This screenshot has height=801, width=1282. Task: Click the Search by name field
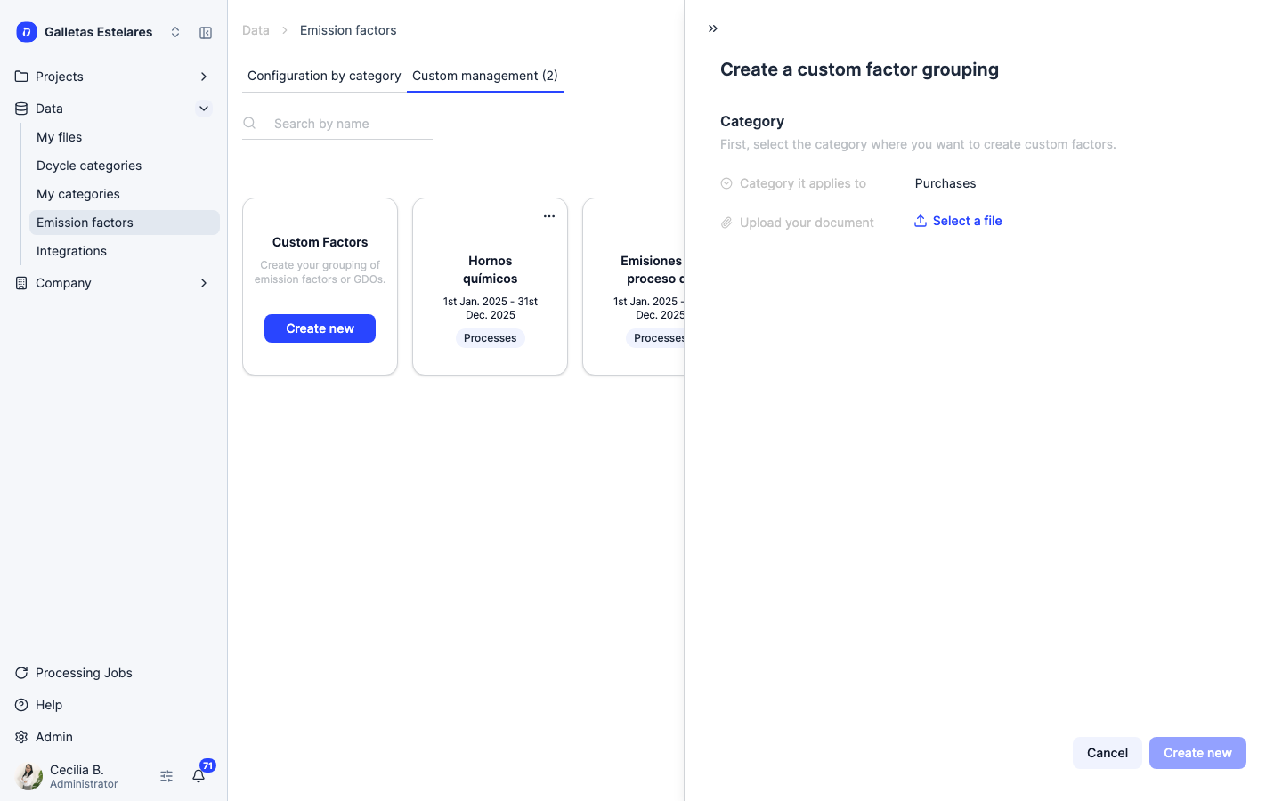[351, 124]
